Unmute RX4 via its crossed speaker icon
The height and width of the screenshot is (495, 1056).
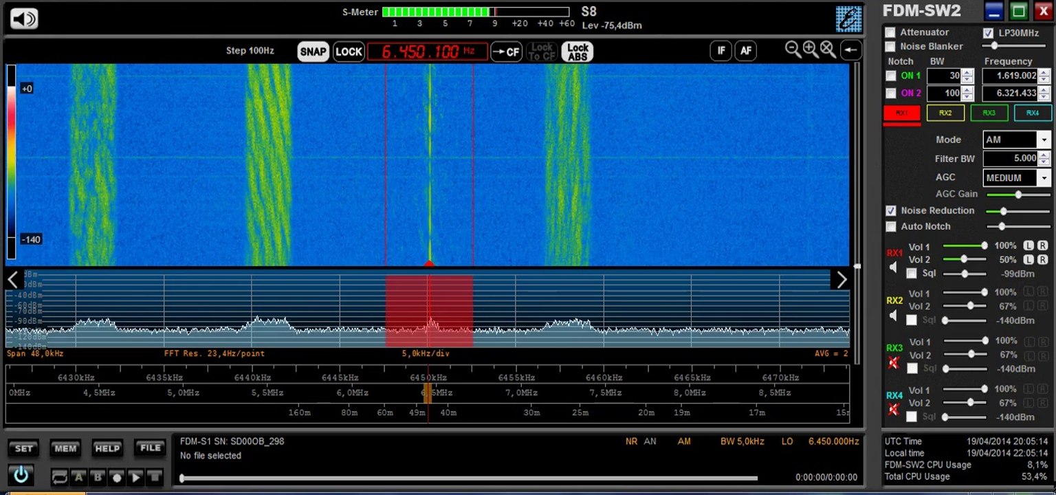(893, 410)
